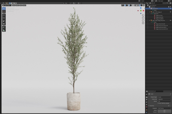Toggle visibility of Collection with the eye

pos(171,7)
